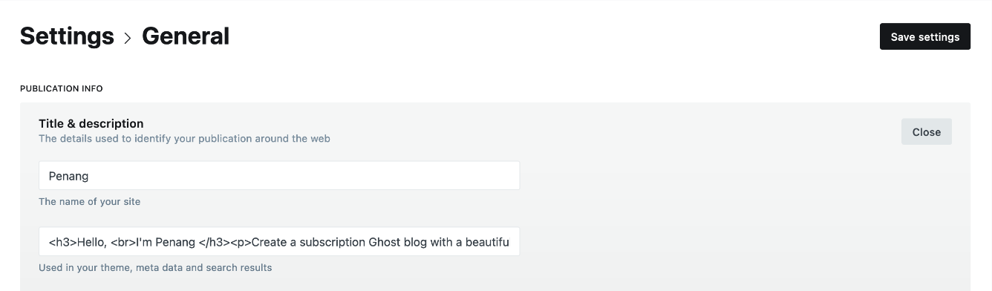Focus the site name field containing Penang
Viewport: 992px width, 291px height.
(279, 175)
